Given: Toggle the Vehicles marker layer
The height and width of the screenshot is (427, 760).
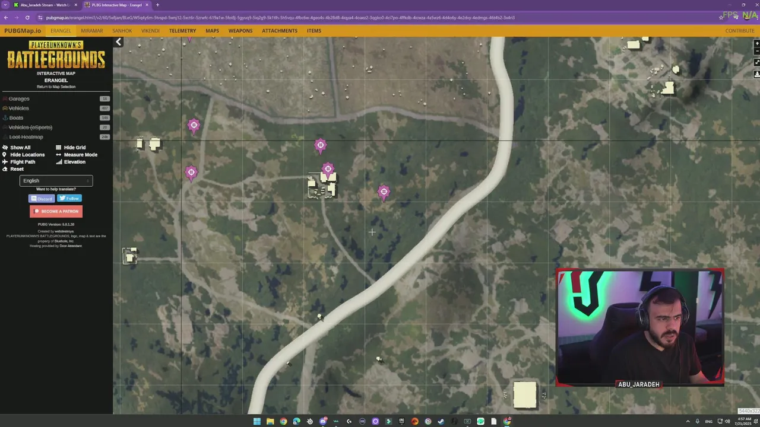Looking at the screenshot, I should click(x=18, y=108).
